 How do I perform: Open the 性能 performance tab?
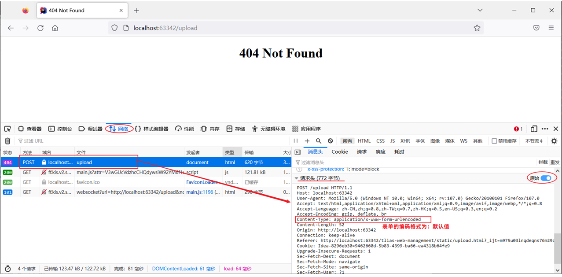[184, 129]
